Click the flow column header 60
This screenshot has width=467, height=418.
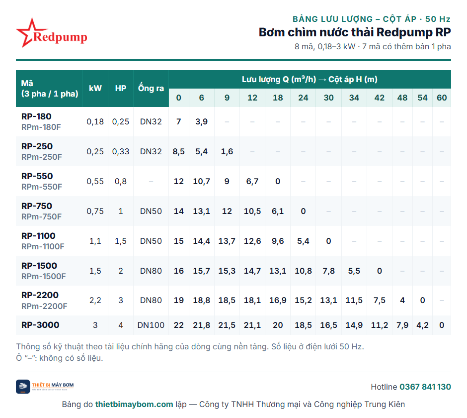[442, 98]
